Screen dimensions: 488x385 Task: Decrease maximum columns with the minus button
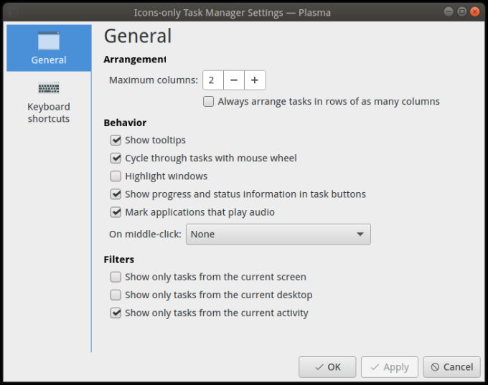pos(234,80)
